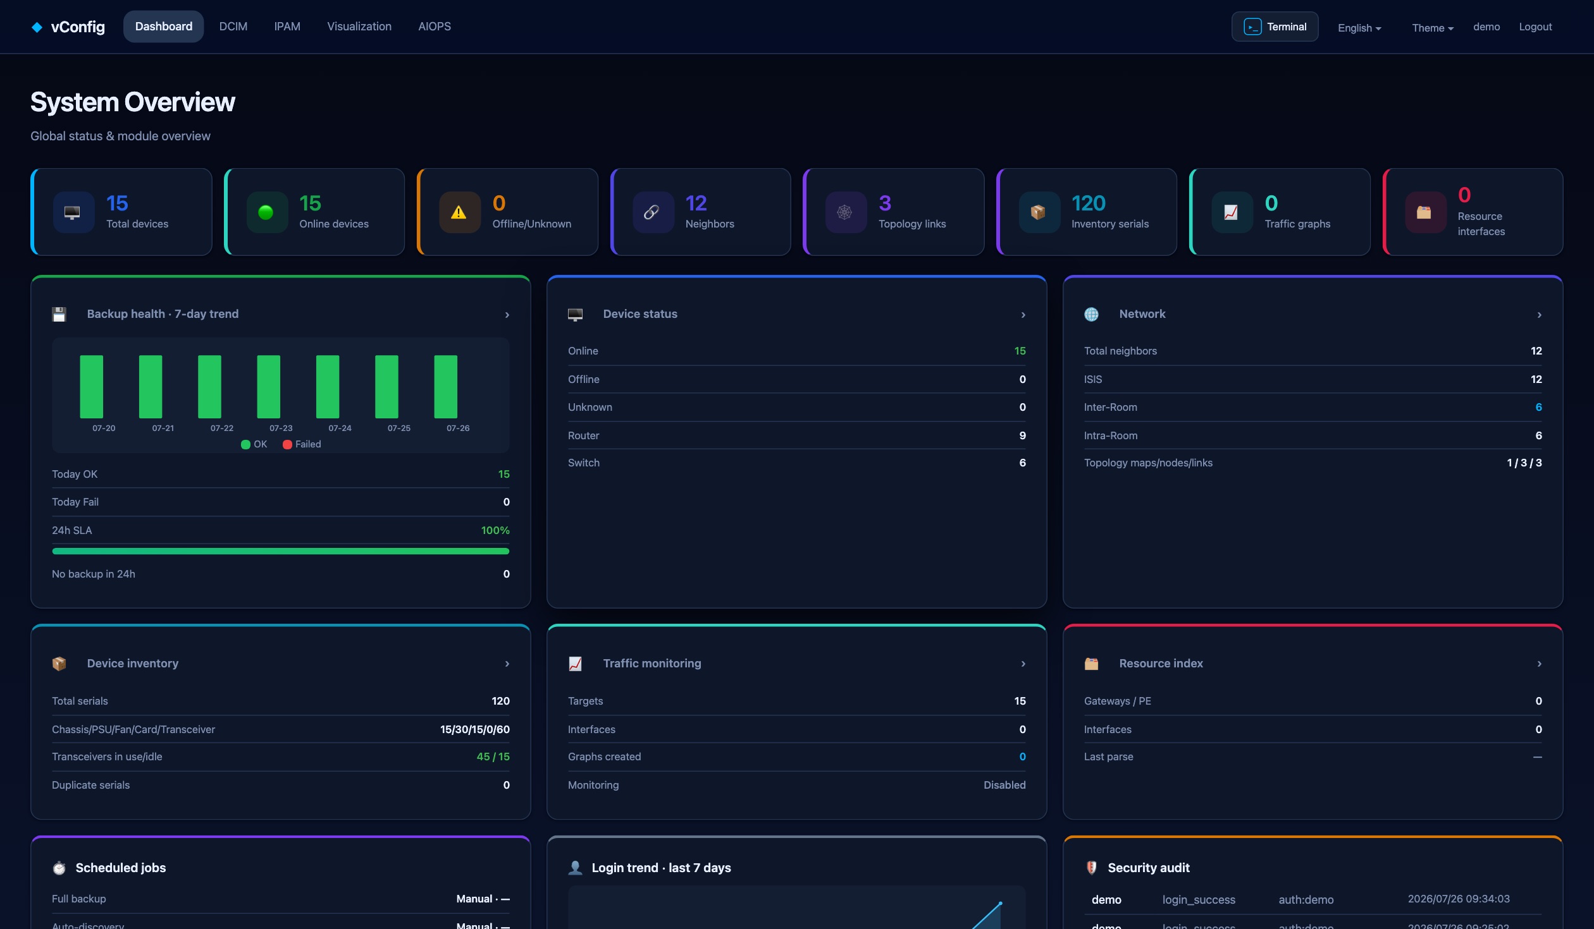Click the Targets row in Traffic monitoring
The width and height of the screenshot is (1594, 929).
tap(797, 701)
